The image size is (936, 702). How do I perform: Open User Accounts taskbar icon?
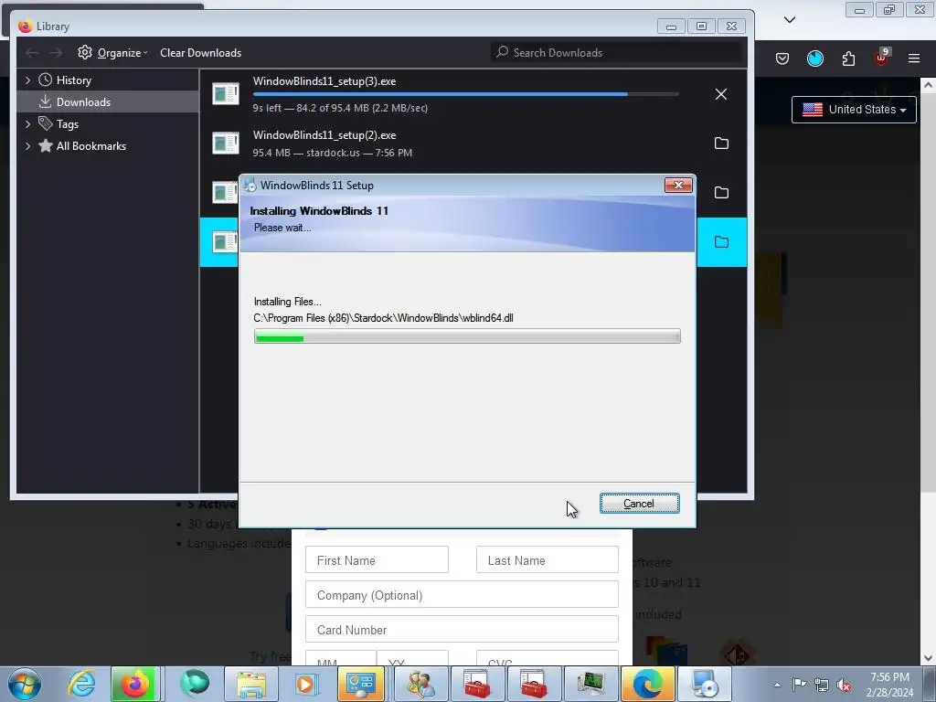tap(420, 684)
